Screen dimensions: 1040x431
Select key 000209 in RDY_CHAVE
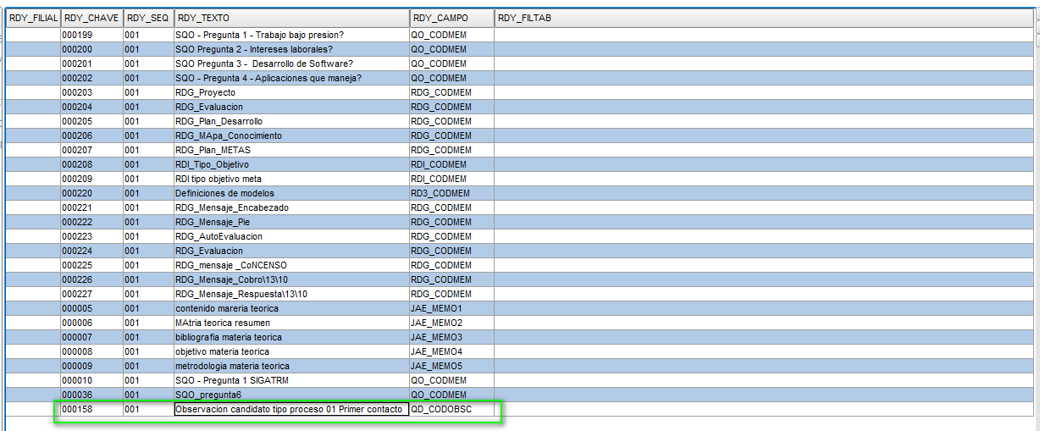(91, 179)
